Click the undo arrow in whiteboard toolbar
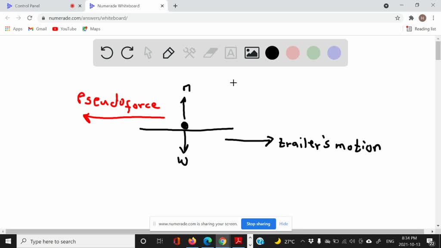Image resolution: width=441 pixels, height=248 pixels. tap(107, 53)
